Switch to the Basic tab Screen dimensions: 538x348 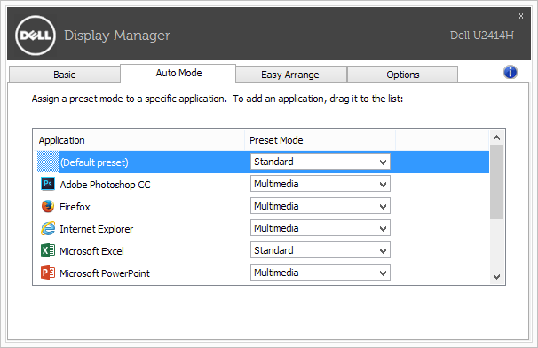[64, 75]
